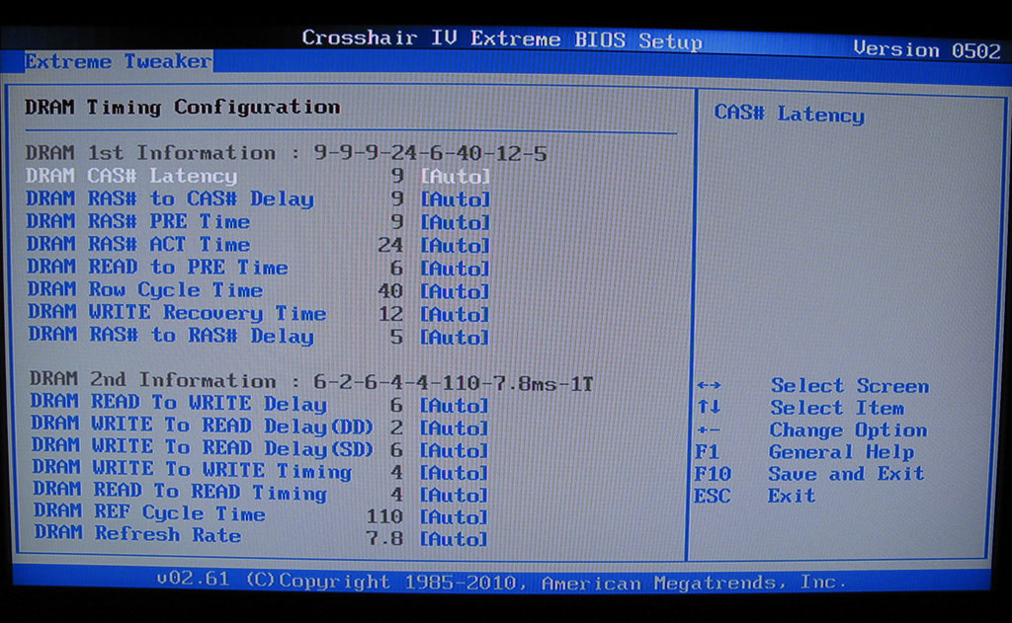Select DRAM RAS# to RAS# Delay Auto
1012x623 pixels.
pyautogui.click(x=455, y=338)
